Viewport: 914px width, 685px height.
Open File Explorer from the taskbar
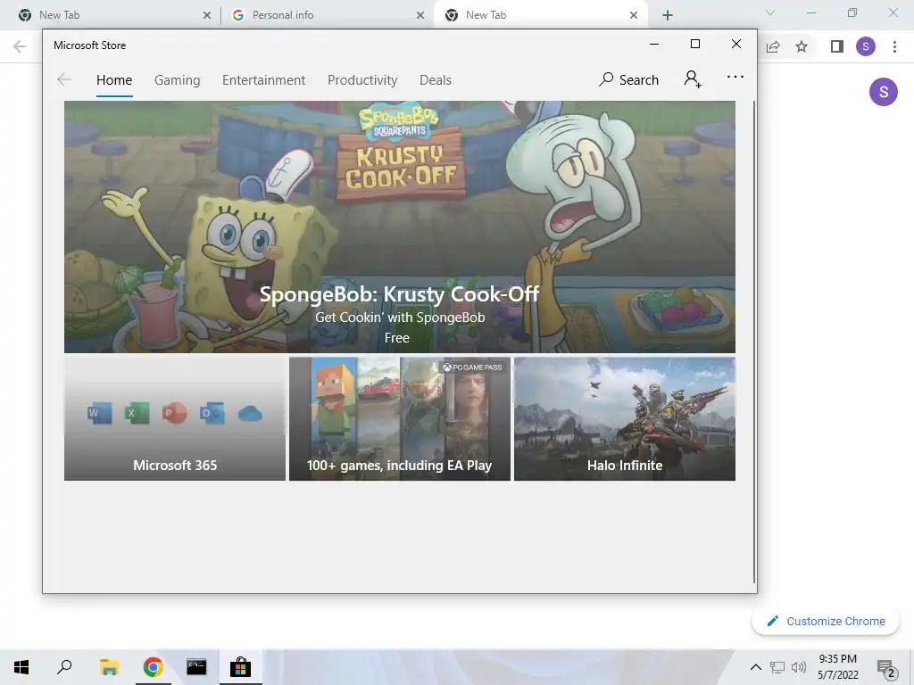(109, 667)
